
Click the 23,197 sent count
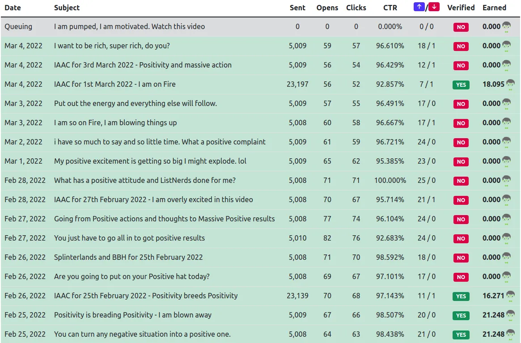click(x=297, y=85)
